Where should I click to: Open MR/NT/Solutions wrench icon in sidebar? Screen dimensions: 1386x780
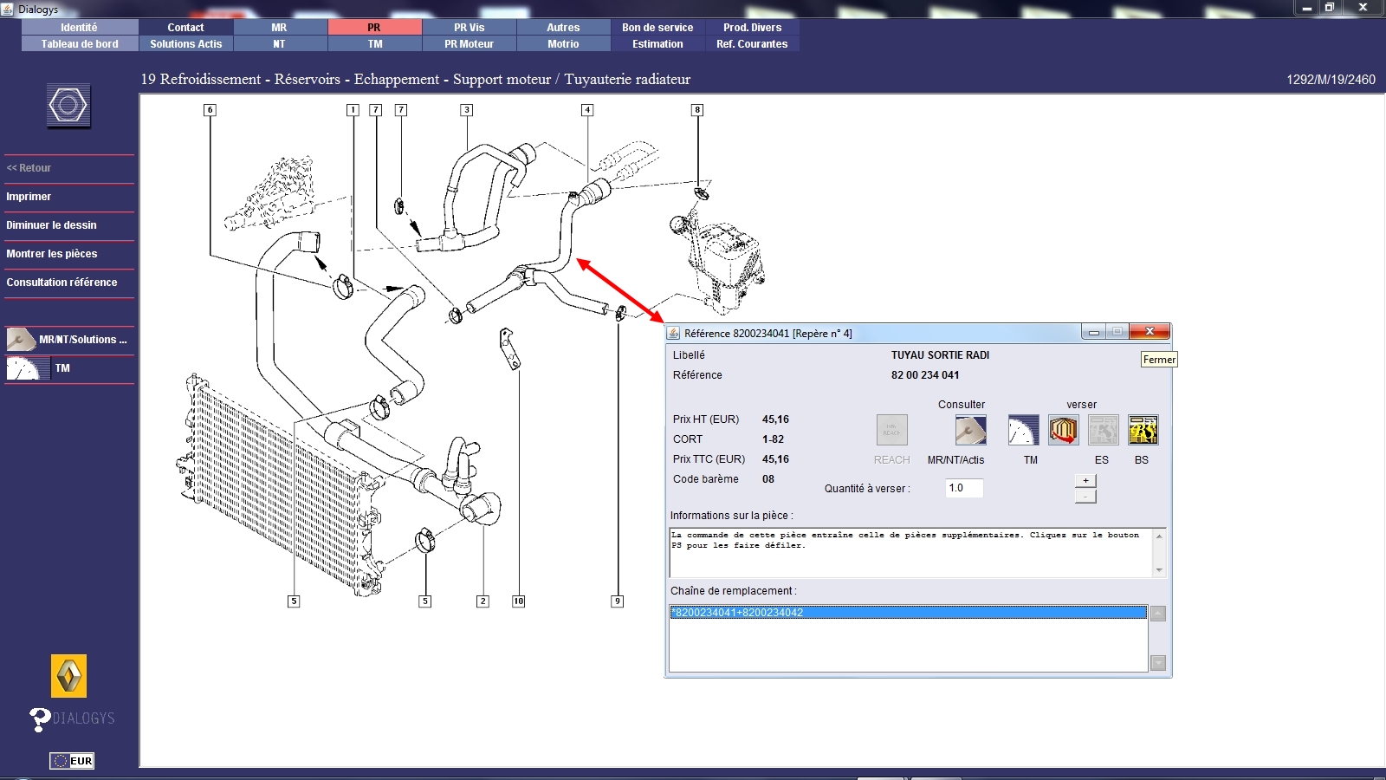pyautogui.click(x=21, y=339)
